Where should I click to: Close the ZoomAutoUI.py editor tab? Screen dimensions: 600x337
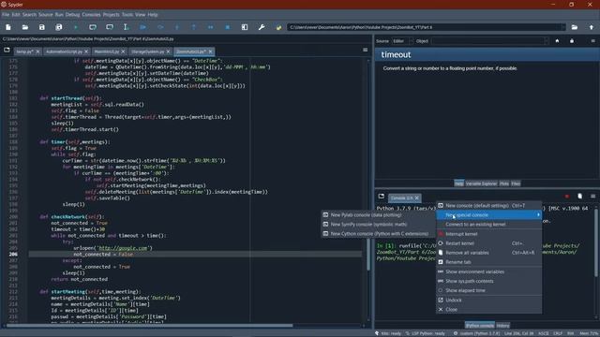tap(210, 51)
